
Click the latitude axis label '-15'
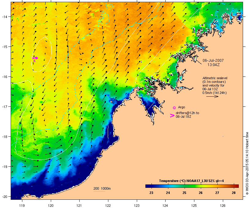pyautogui.click(x=4, y=46)
